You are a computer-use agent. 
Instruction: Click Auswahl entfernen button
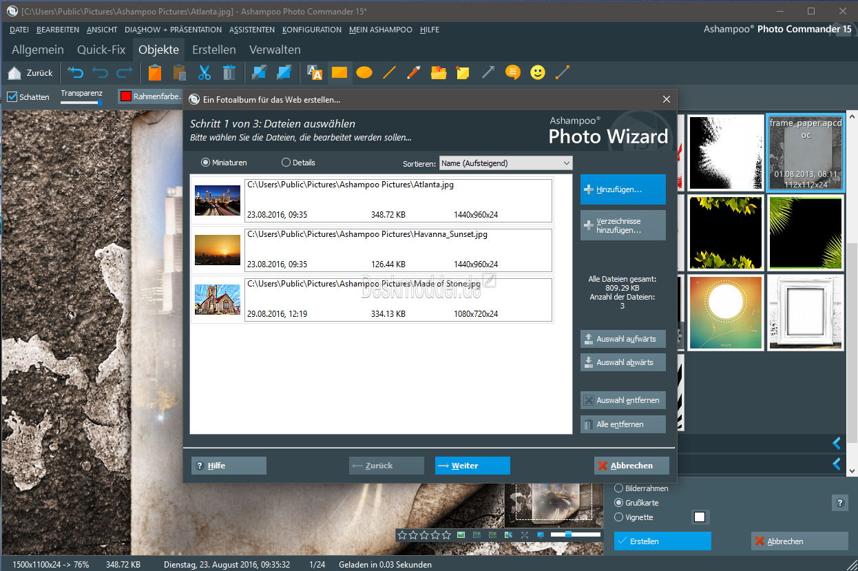623,400
